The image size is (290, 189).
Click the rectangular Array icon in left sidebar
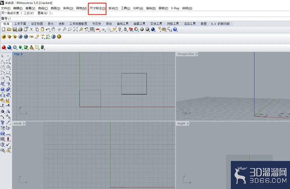(x=3, y=139)
